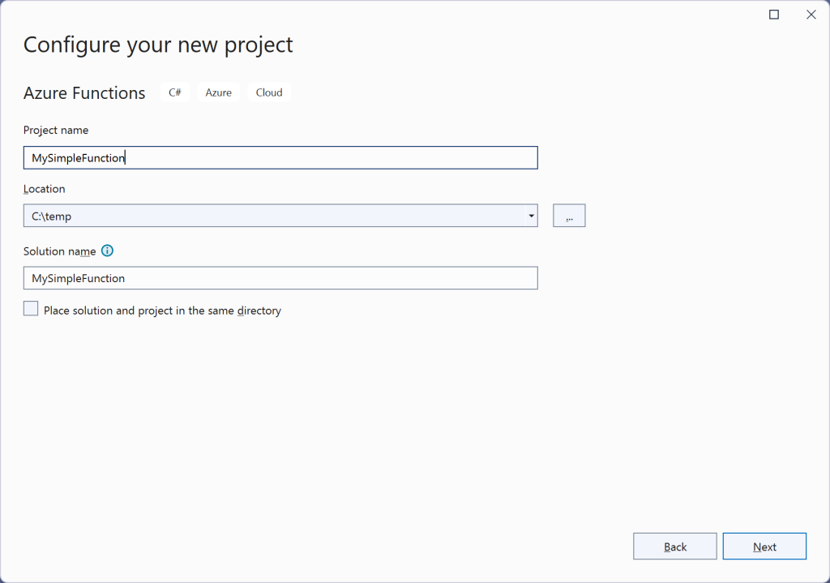Click the Back button
This screenshot has height=583, width=830.
click(674, 546)
